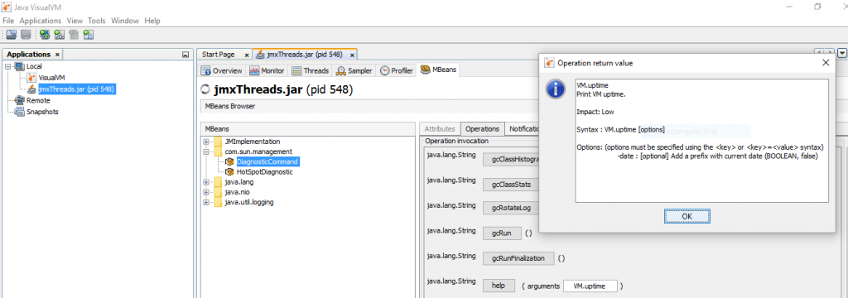Select the HotSpotDiagnostic MBean
The height and width of the screenshot is (298, 848).
click(x=264, y=172)
